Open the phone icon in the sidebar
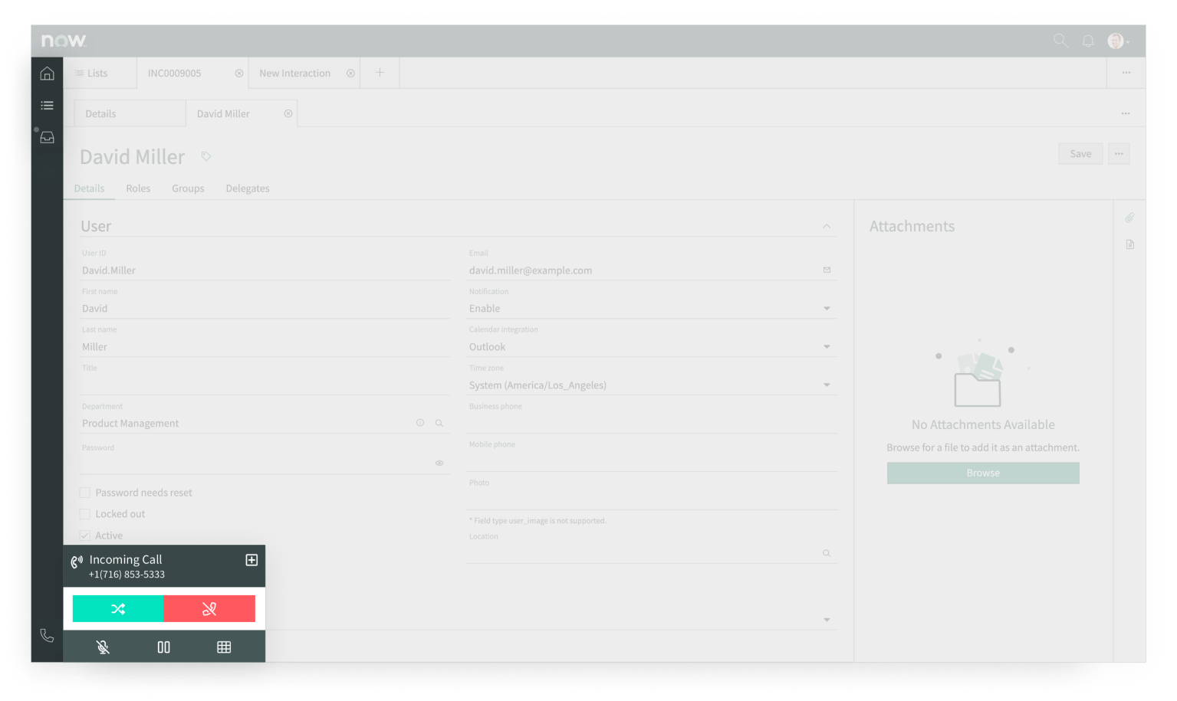The width and height of the screenshot is (1177, 701). tap(47, 635)
